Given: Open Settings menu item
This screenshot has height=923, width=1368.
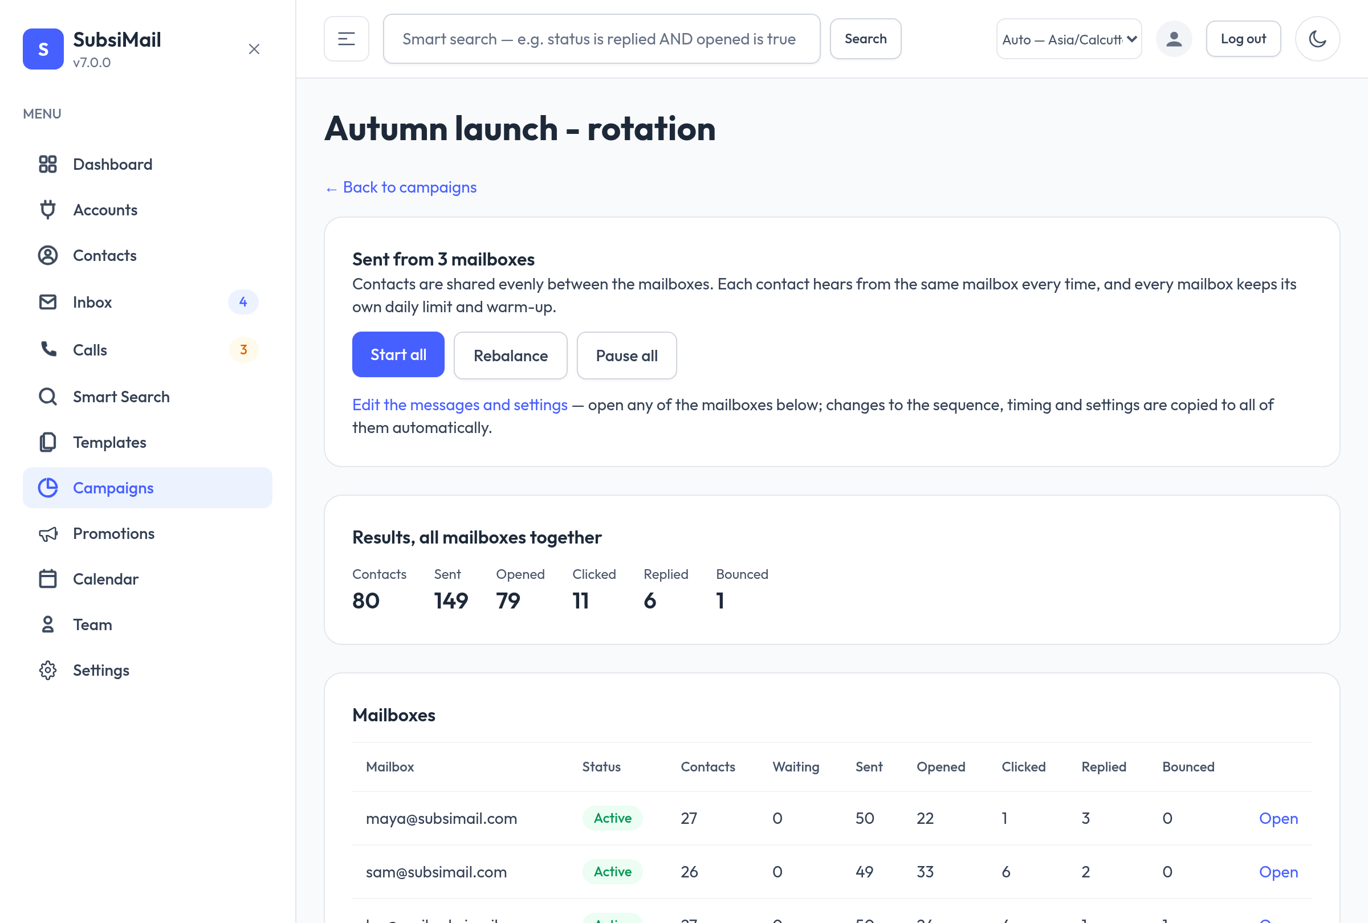Looking at the screenshot, I should tap(147, 670).
